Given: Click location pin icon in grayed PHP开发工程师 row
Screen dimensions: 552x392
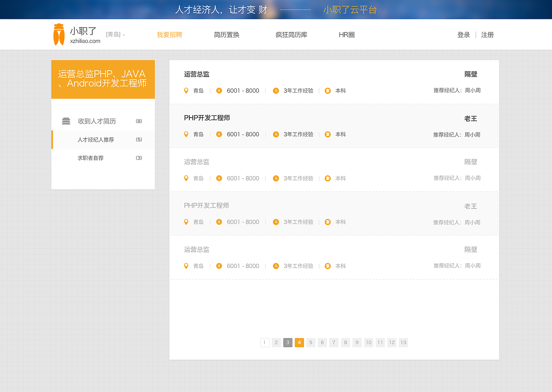Looking at the screenshot, I should tap(186, 222).
